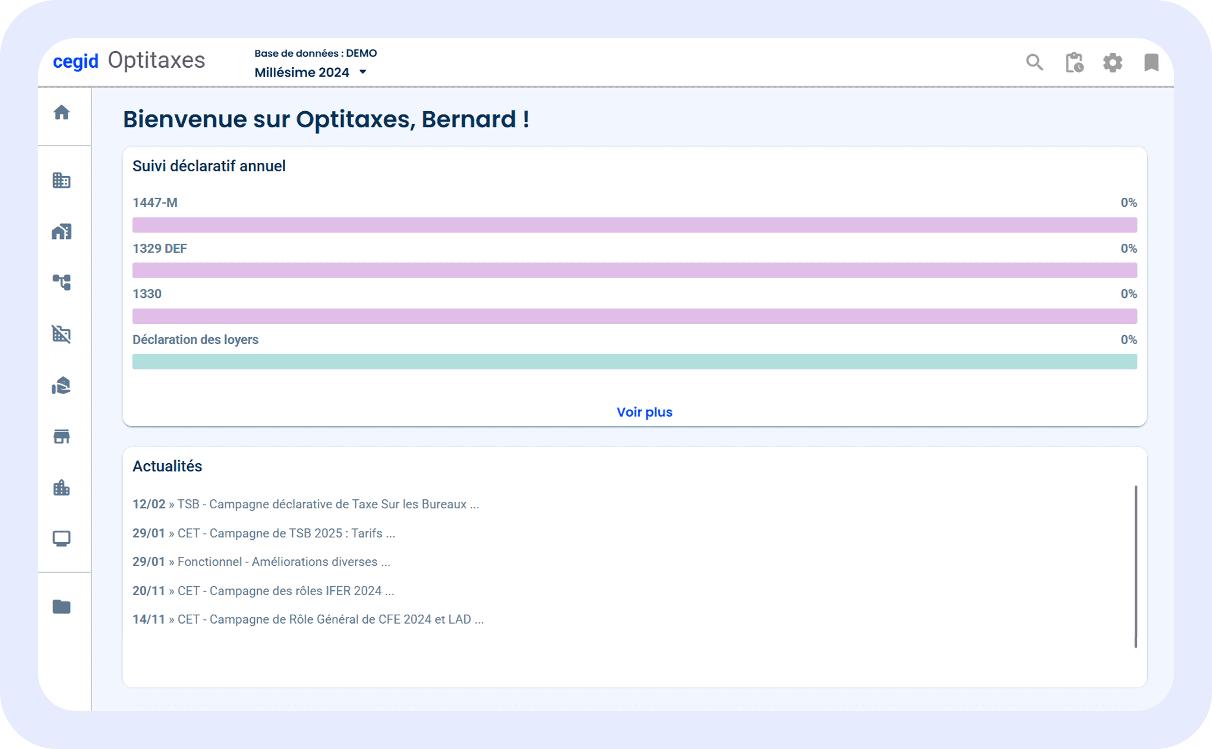
Task: Click the 1447-M progress bar
Action: coord(634,225)
